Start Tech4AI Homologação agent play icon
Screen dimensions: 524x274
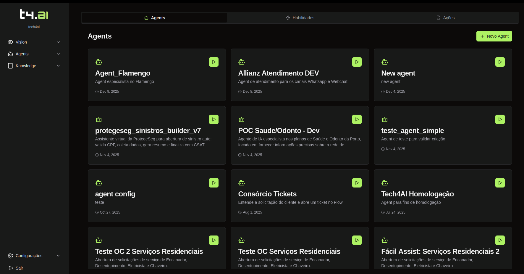[x=500, y=183]
